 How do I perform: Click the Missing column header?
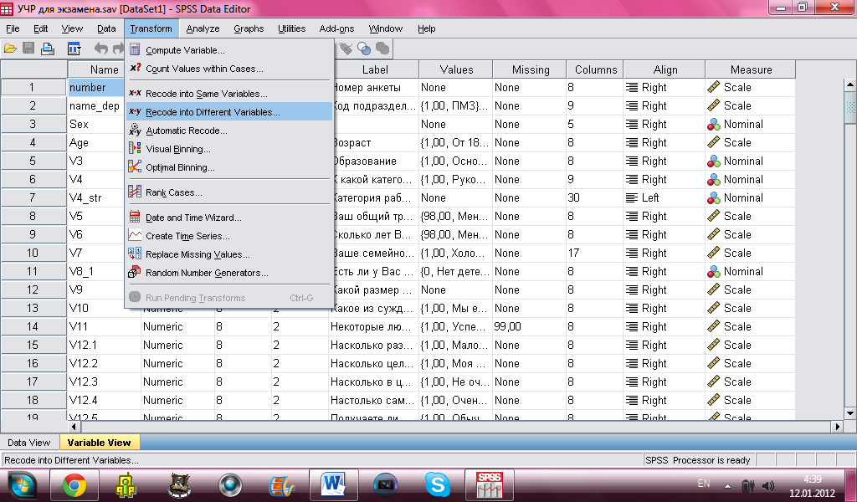531,69
